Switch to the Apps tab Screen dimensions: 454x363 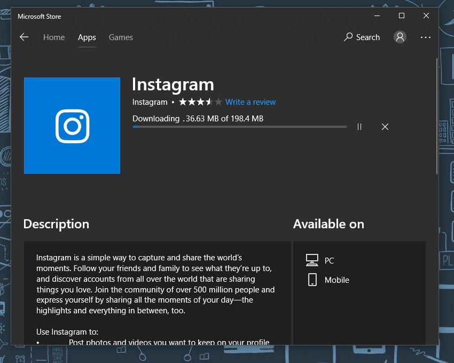[87, 37]
